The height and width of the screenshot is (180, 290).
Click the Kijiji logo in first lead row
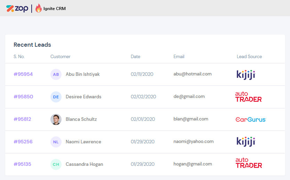[246, 75]
